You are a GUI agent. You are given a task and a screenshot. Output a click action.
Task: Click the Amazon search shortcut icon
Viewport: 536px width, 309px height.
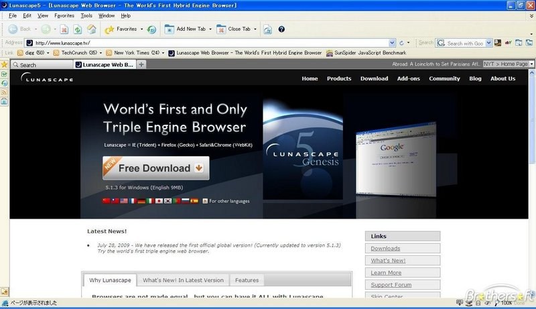(x=498, y=43)
